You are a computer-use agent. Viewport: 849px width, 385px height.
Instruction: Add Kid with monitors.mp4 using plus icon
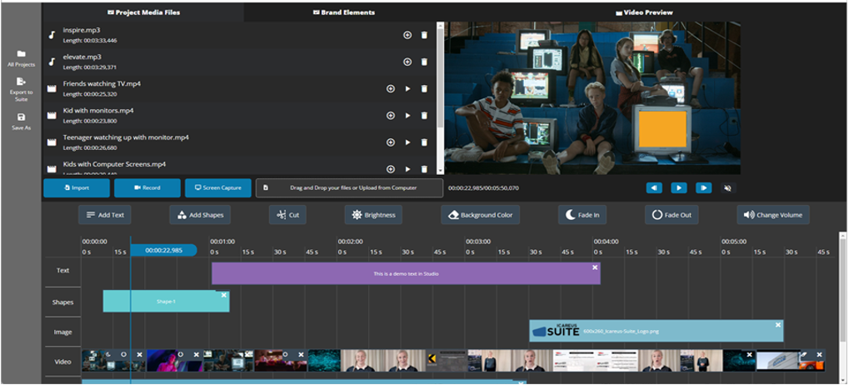tap(391, 115)
